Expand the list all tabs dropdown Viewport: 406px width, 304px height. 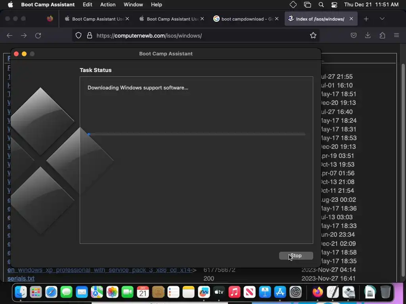(382, 19)
